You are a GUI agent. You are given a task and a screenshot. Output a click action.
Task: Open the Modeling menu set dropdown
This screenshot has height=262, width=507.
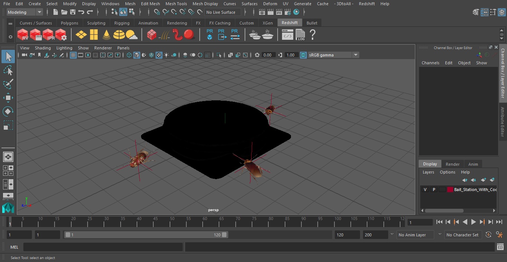coord(25,12)
